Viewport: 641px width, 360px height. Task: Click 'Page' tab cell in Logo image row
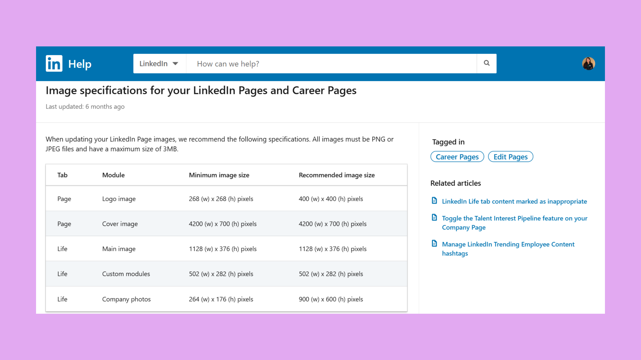click(64, 199)
